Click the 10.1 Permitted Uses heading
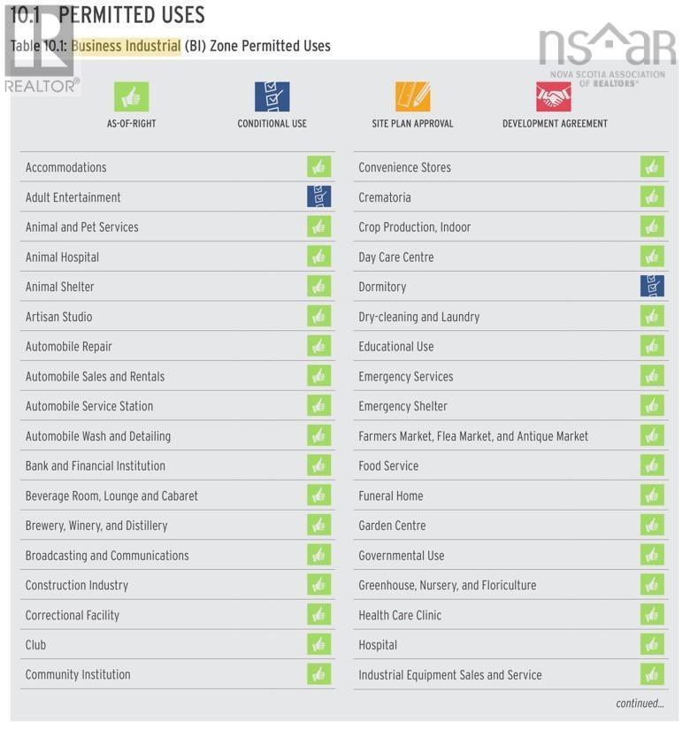Screen dimensions: 690x730 tap(108, 15)
